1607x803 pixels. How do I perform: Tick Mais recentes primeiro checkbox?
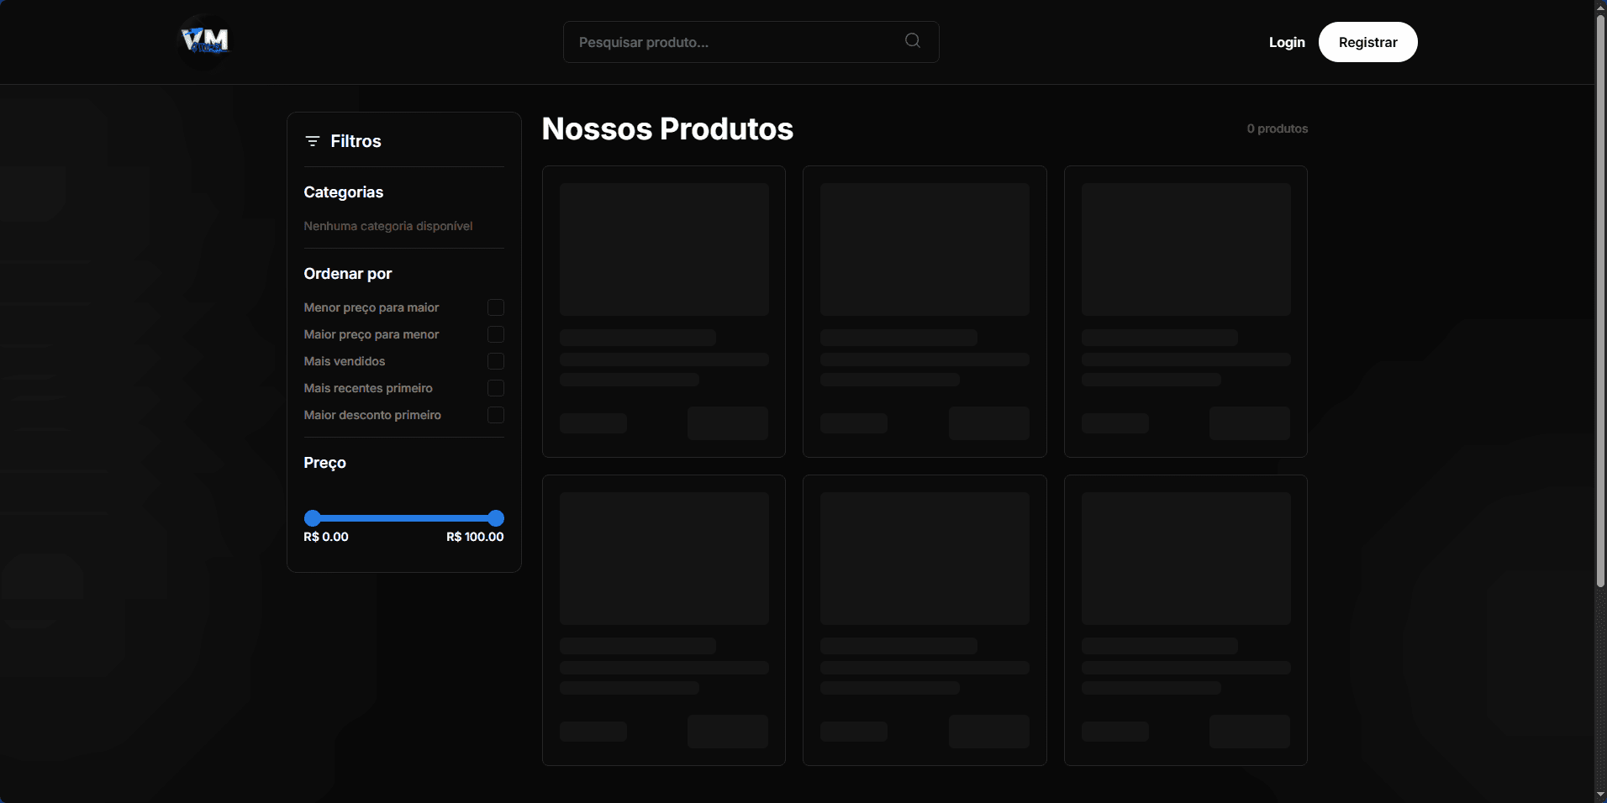click(496, 388)
